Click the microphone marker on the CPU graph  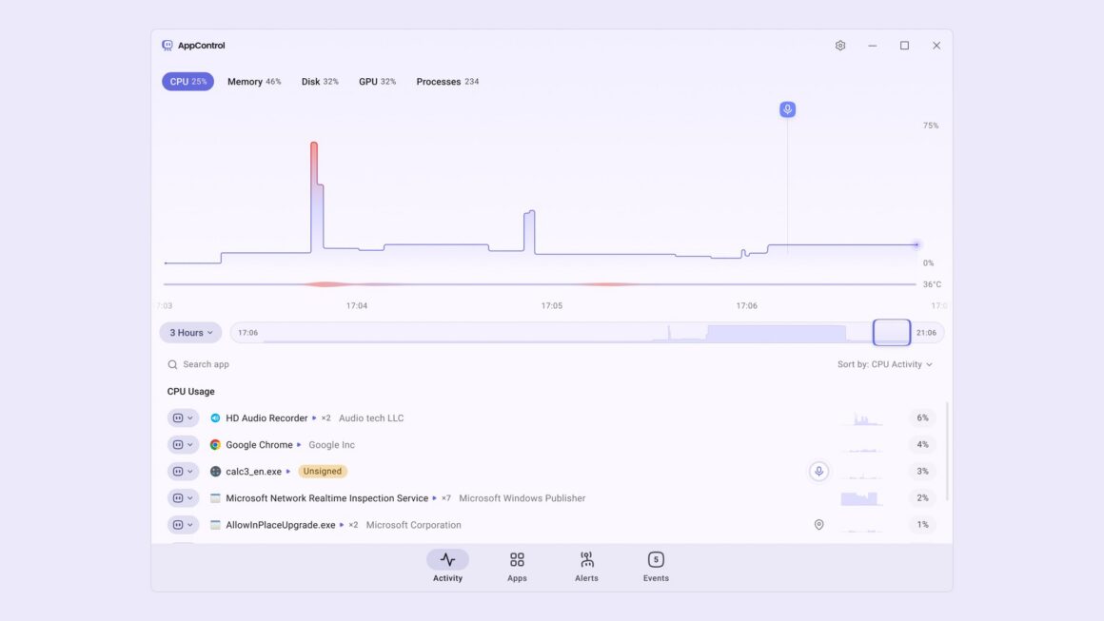787,109
